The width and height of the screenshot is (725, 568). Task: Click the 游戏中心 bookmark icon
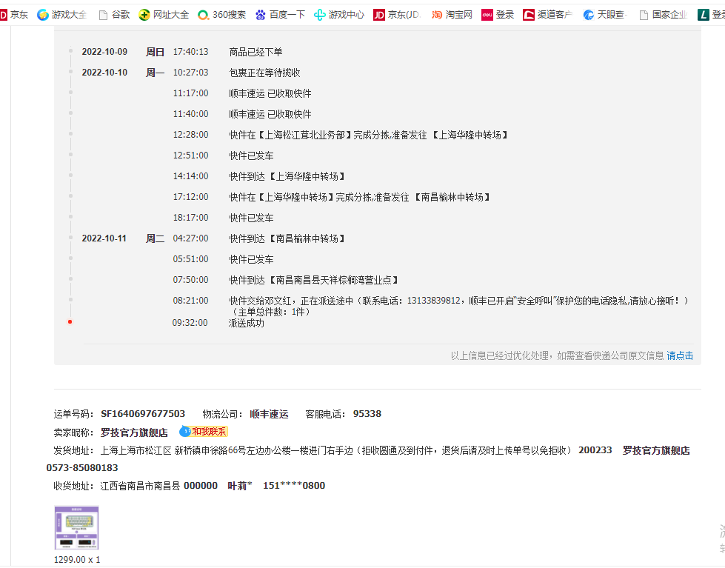point(319,15)
